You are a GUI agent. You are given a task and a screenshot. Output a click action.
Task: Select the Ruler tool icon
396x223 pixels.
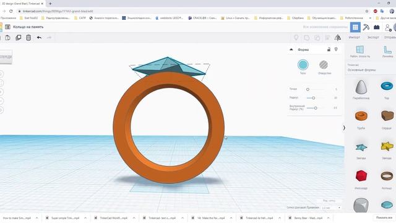[x=387, y=50]
